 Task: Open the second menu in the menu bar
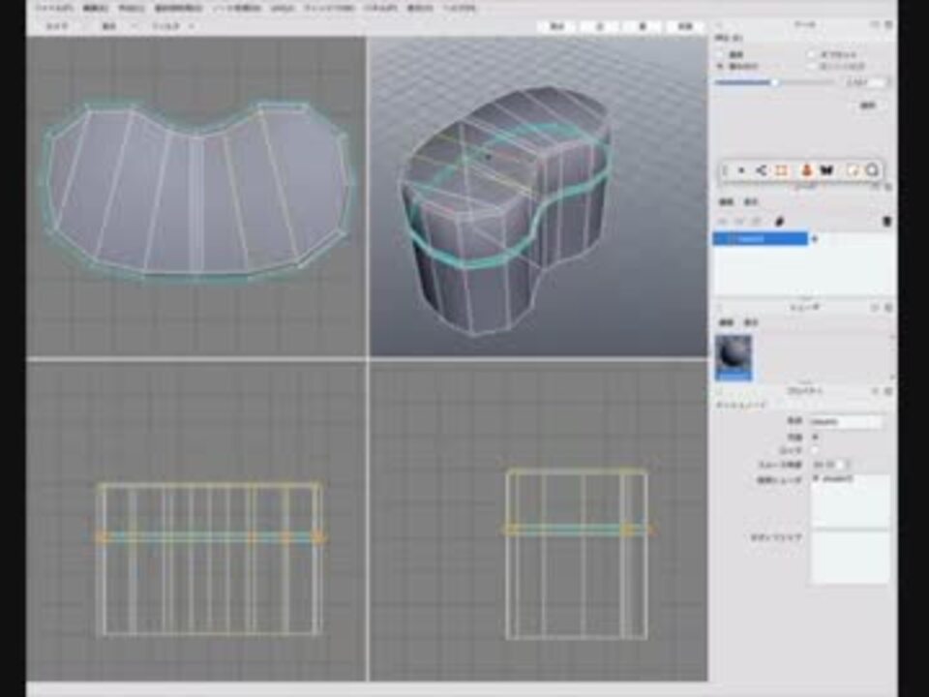[x=96, y=9]
